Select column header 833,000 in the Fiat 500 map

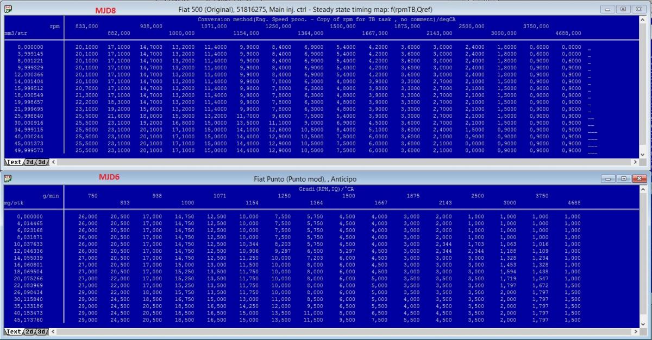(87, 26)
